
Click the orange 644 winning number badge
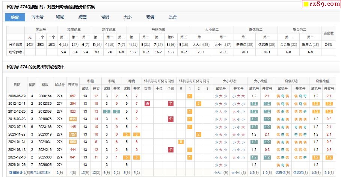point(73,119)
